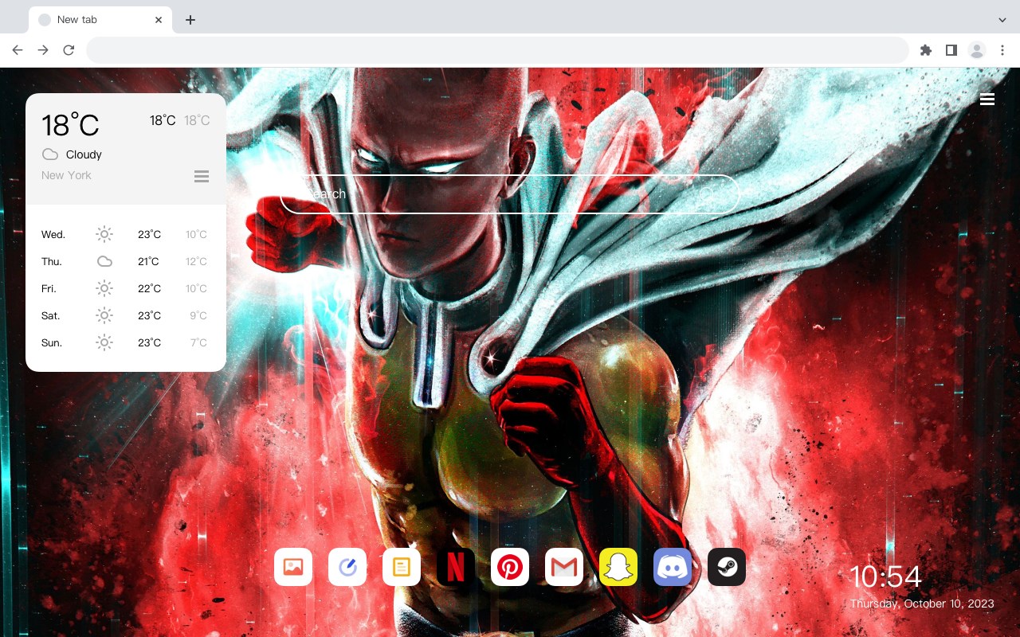
Task: Click Saturday's low of 9°C
Action: point(198,315)
